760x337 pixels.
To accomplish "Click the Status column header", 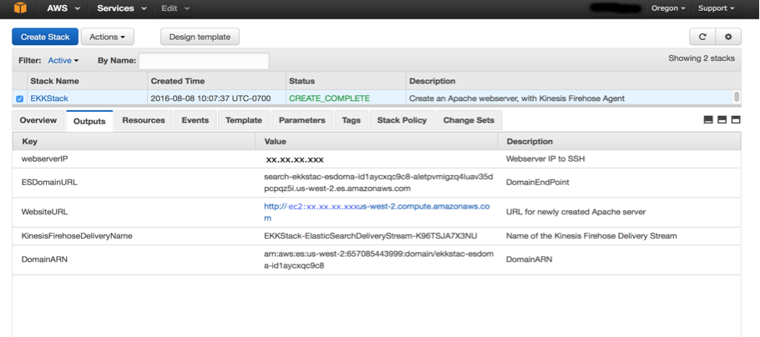I will point(345,81).
